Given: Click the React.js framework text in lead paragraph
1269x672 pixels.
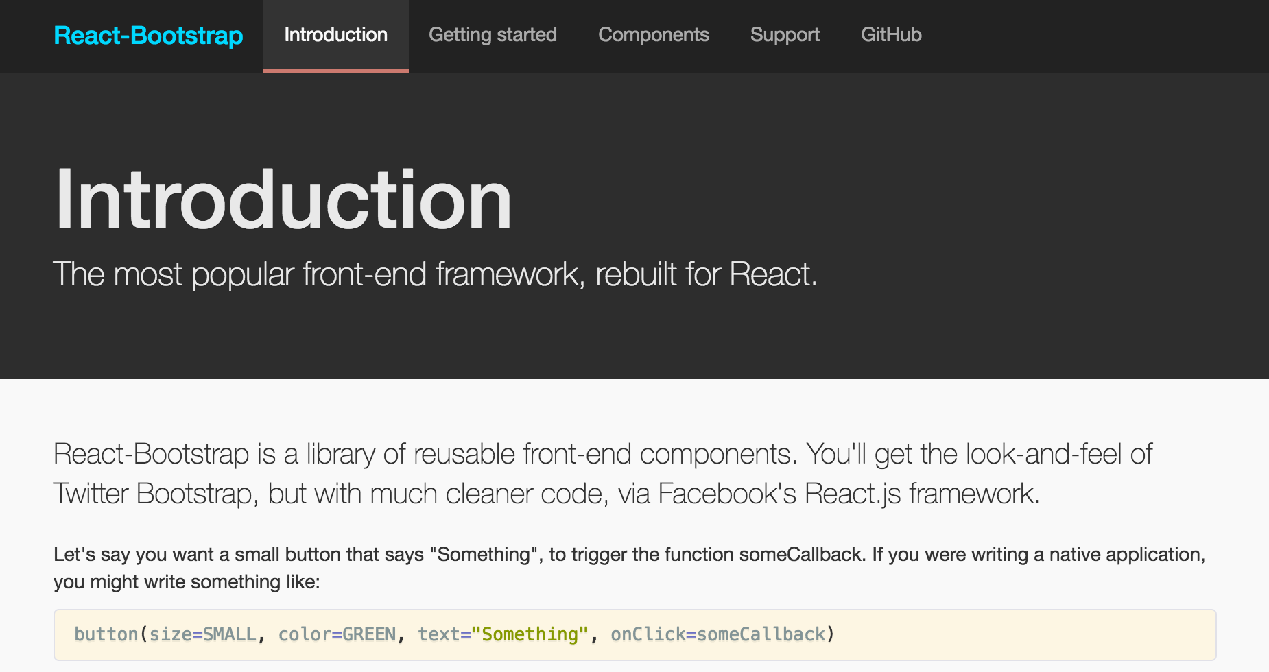Looking at the screenshot, I should point(921,494).
